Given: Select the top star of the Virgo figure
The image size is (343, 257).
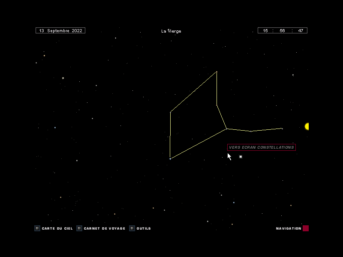Looking at the screenshot, I should point(217,72).
